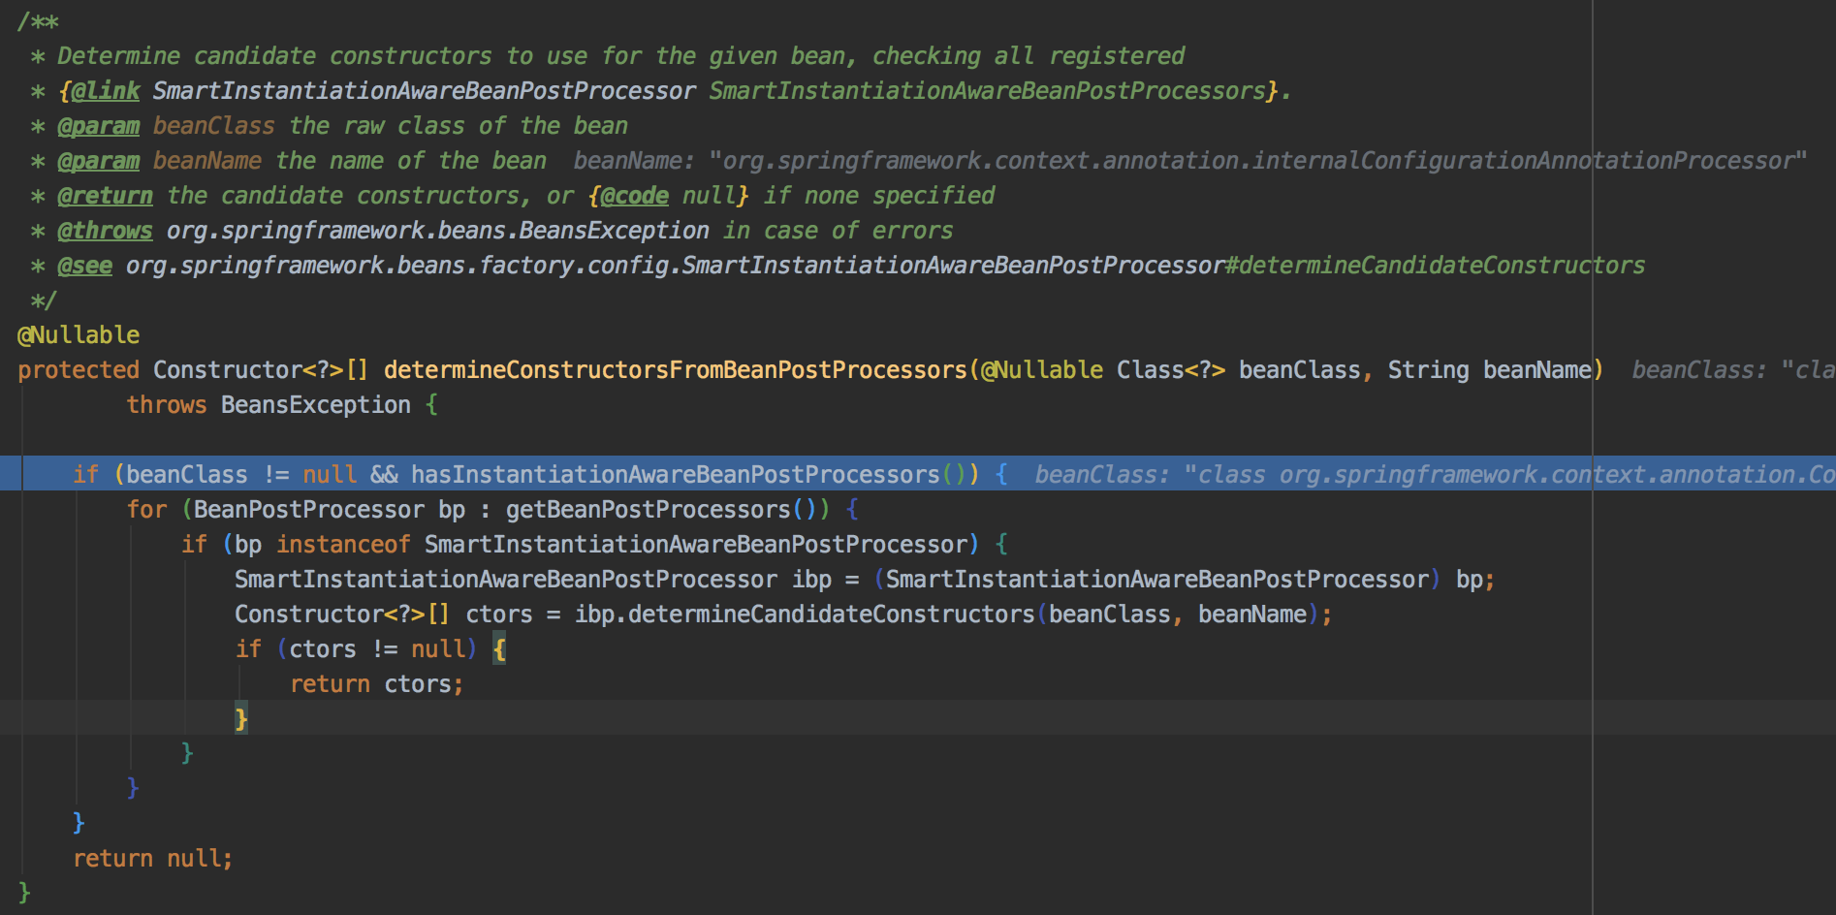Click the protected keyword
This screenshot has height=915, width=1836.
[79, 370]
